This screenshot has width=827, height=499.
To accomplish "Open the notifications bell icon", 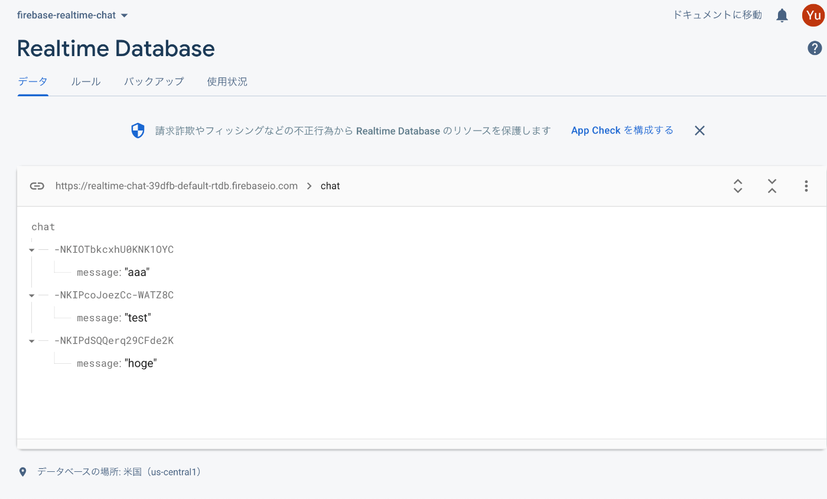I will [x=782, y=15].
